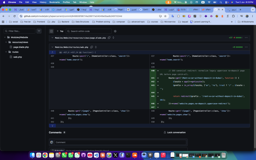Open the Bookmarks menu in the menu bar

pos(55,2)
